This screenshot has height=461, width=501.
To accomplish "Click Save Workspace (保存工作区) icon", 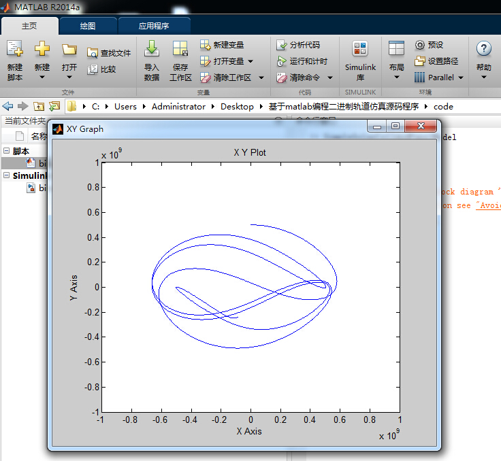I will click(180, 48).
